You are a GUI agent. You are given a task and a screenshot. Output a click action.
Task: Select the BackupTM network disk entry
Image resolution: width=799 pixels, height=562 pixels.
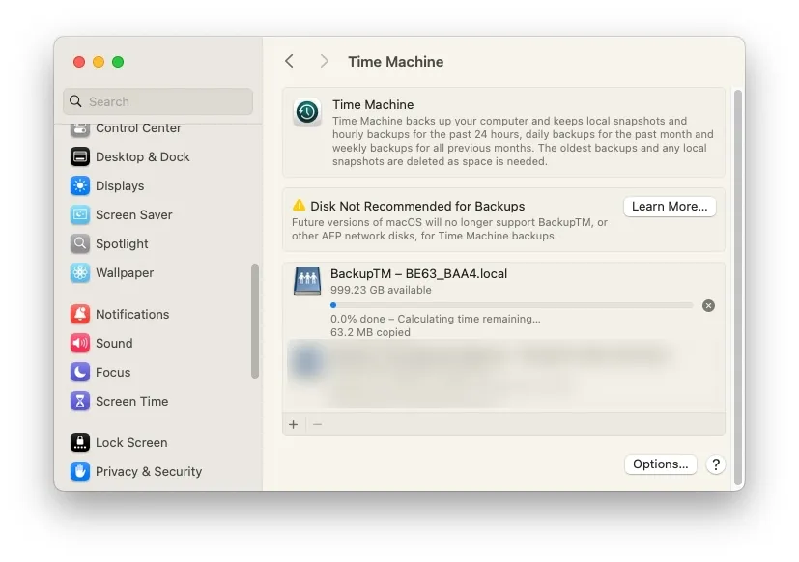click(x=503, y=301)
